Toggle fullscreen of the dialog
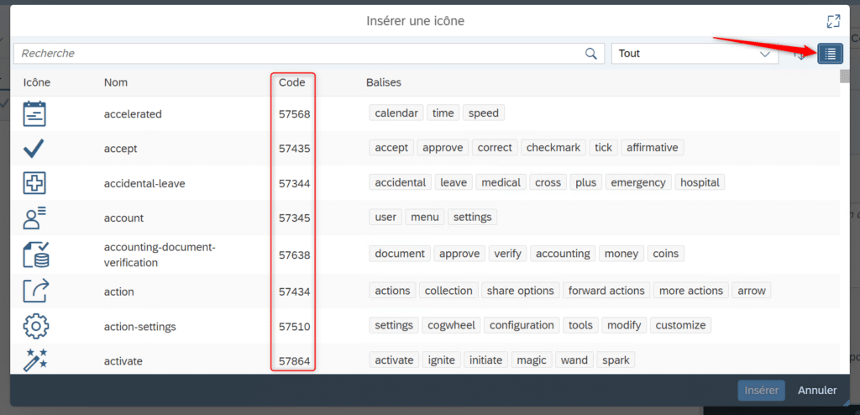The width and height of the screenshot is (860, 415). (x=834, y=21)
